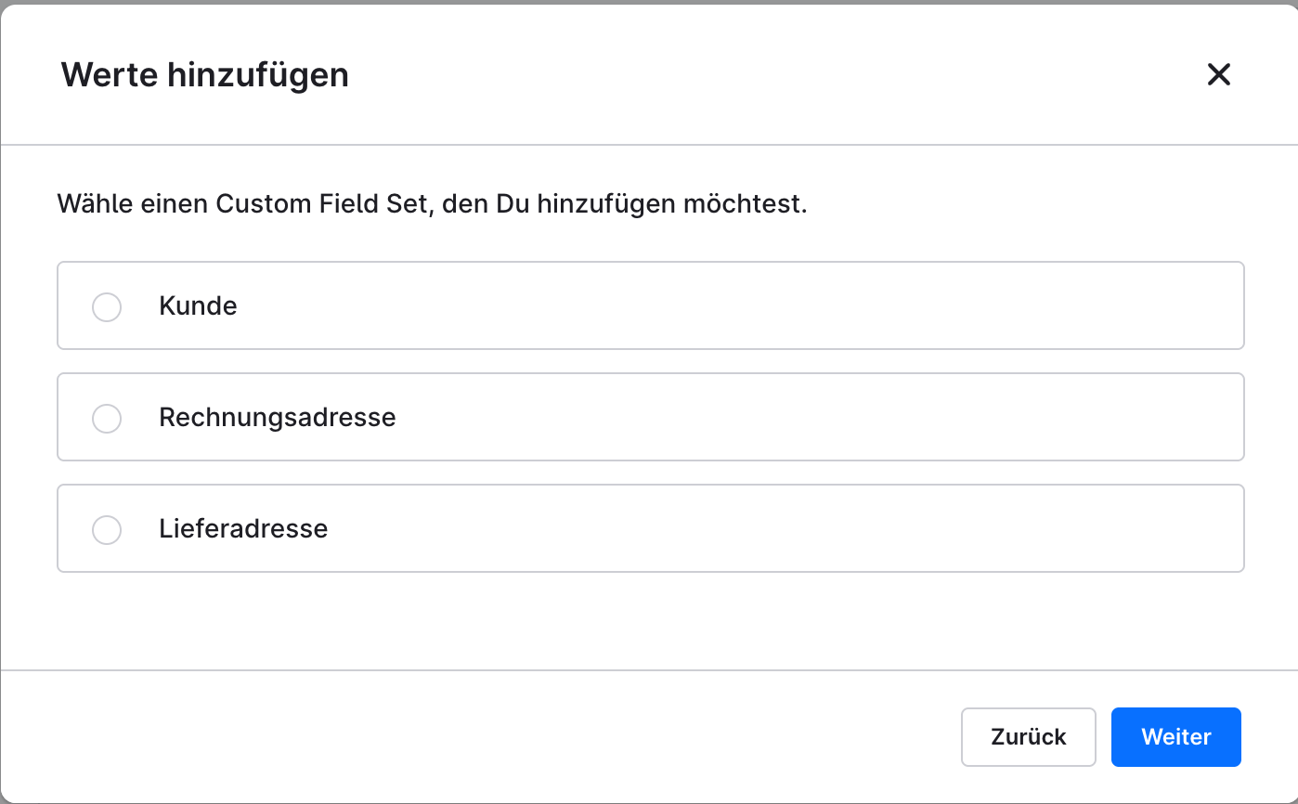The height and width of the screenshot is (804, 1298).
Task: Click the Lieferadresse label text
Action: click(x=242, y=529)
